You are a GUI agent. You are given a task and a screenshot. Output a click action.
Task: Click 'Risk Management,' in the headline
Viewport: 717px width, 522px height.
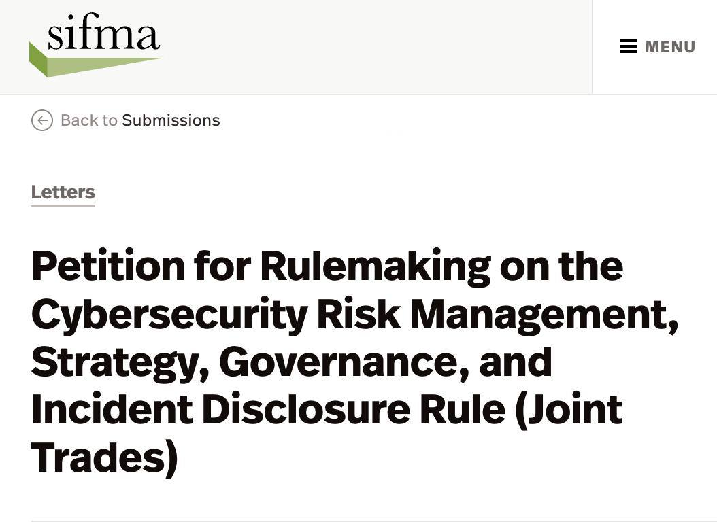pos(497,315)
